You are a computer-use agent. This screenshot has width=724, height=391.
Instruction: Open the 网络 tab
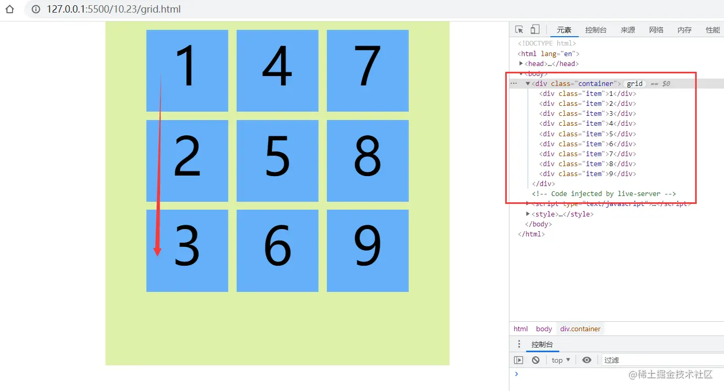tap(656, 30)
